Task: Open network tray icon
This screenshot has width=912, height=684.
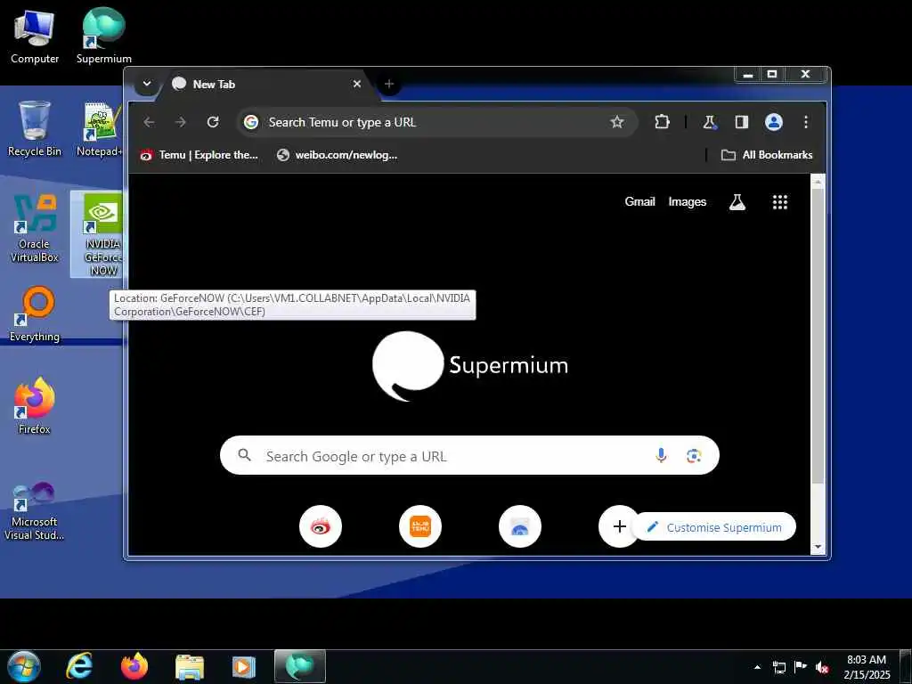Action: pos(778,667)
